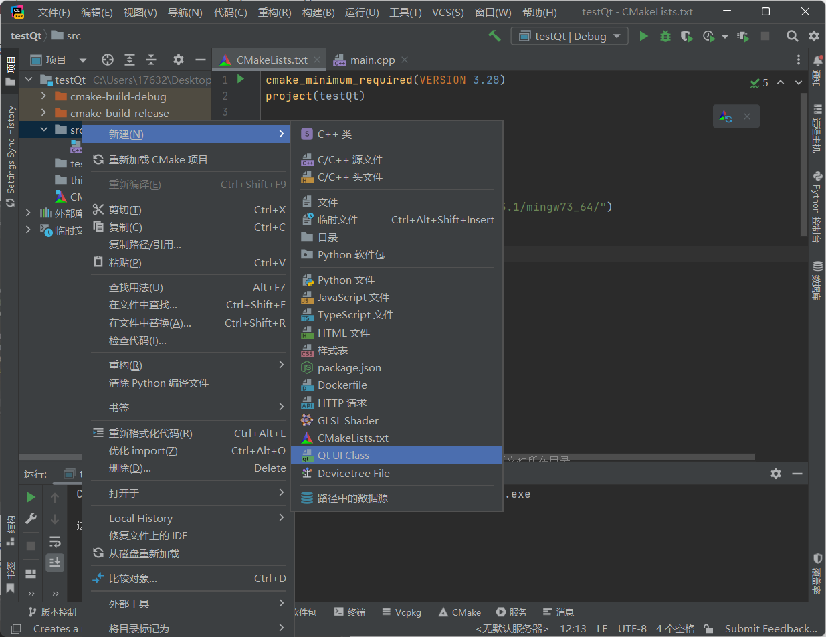The image size is (826, 637).
Task: Expand the External Libraries node
Action: 28,213
